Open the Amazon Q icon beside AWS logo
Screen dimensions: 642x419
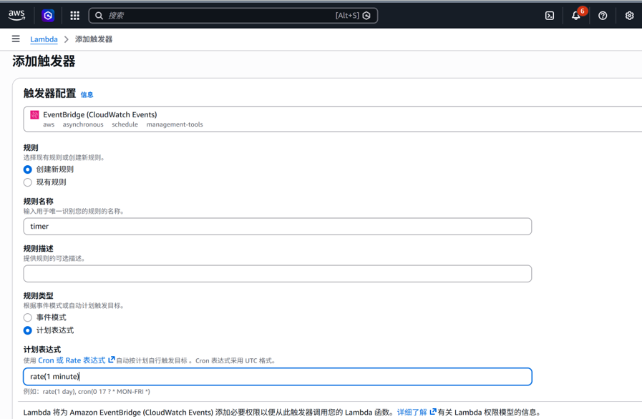click(x=48, y=16)
